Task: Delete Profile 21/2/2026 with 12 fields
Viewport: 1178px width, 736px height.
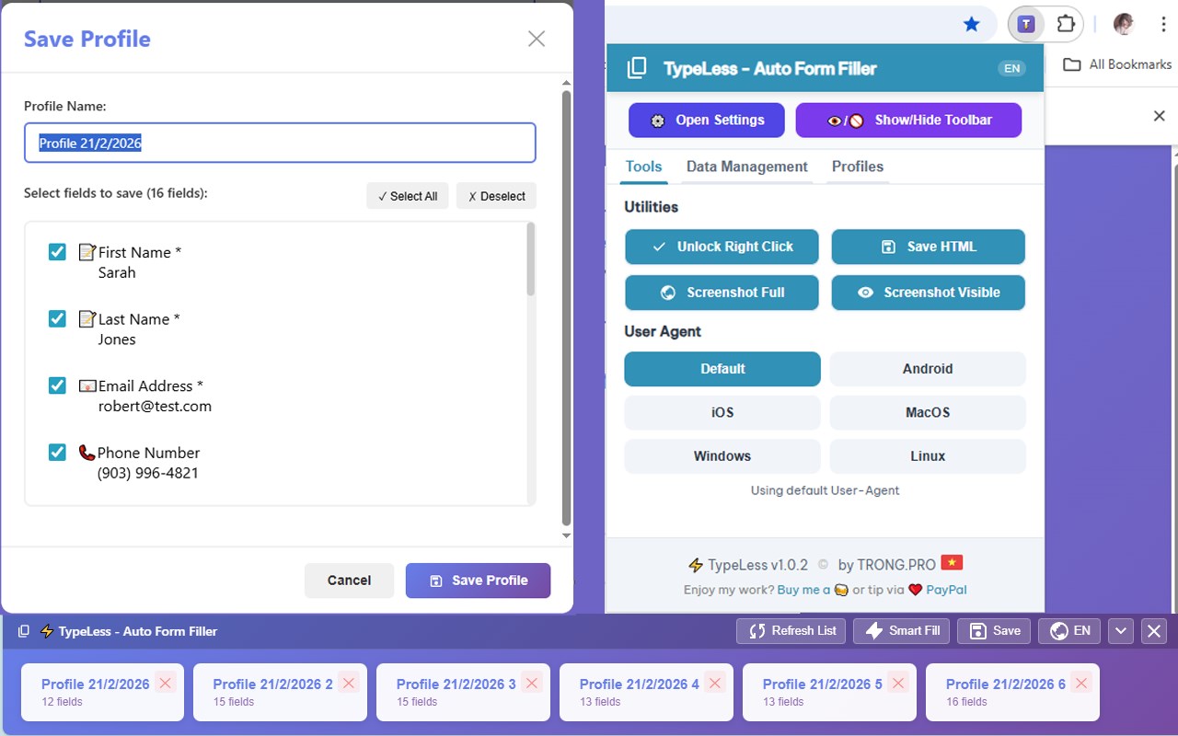Action: [165, 683]
